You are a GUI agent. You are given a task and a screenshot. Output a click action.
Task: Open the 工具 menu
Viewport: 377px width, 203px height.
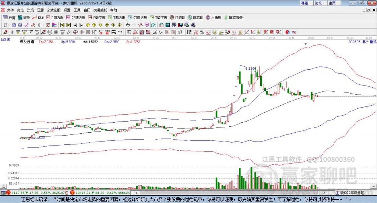[77, 10]
